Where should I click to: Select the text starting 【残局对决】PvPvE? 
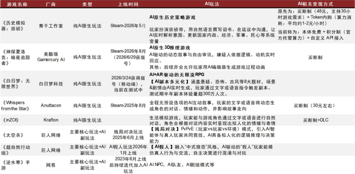coord(213,135)
